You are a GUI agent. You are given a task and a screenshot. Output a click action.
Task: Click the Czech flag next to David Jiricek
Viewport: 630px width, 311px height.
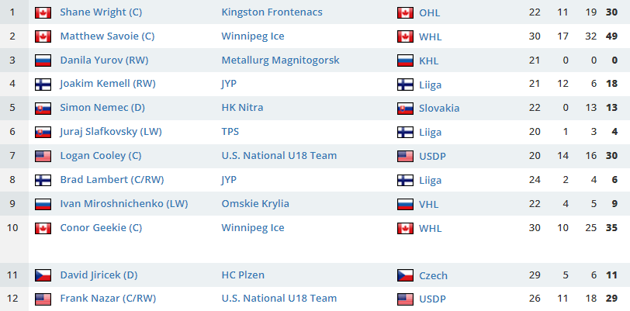tap(43, 275)
